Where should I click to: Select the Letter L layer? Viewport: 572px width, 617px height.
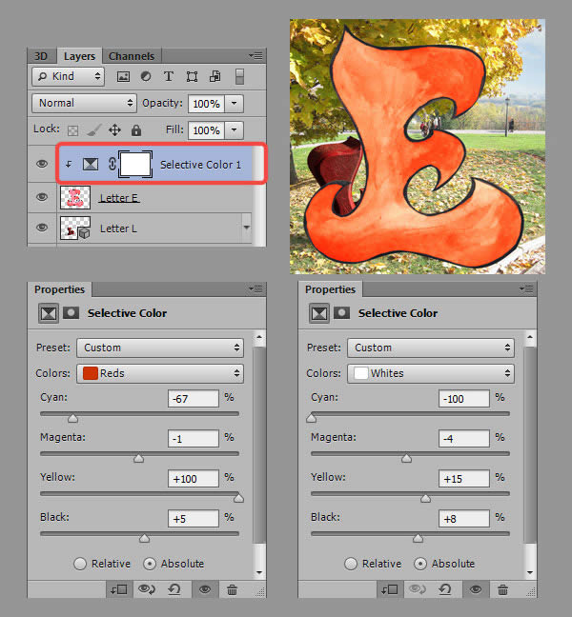[x=119, y=229]
